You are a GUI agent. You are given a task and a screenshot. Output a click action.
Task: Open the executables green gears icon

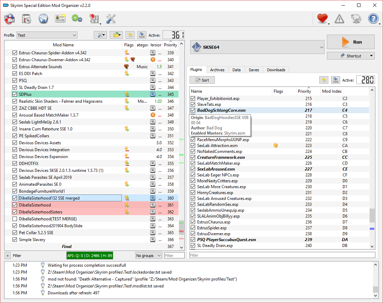click(77, 19)
